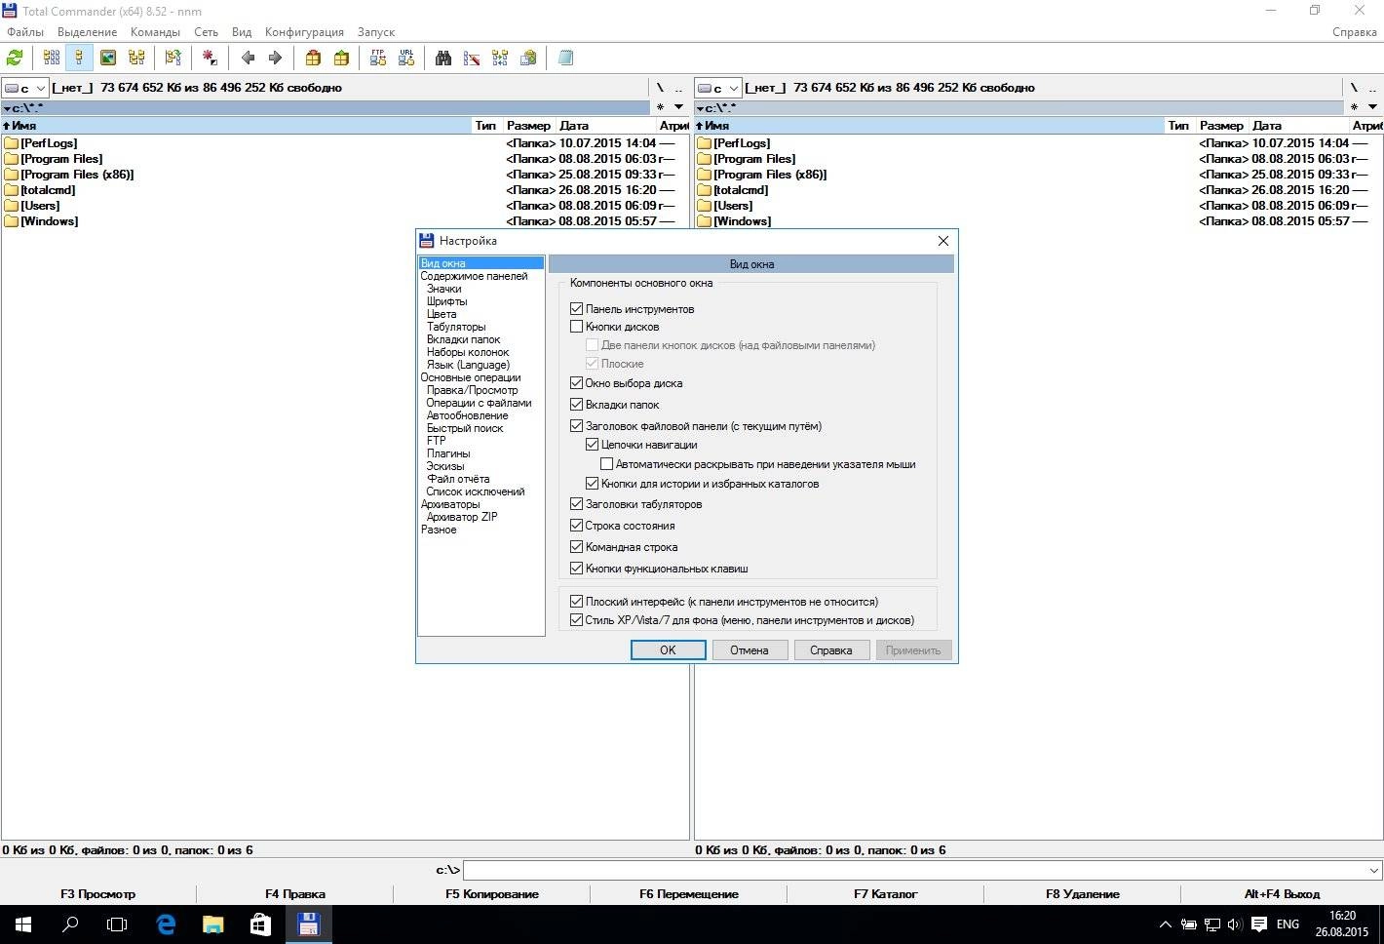Select [Windows] folder in left panel

pos(50,221)
